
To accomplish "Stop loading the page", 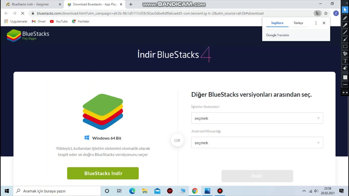I will point(23,13).
